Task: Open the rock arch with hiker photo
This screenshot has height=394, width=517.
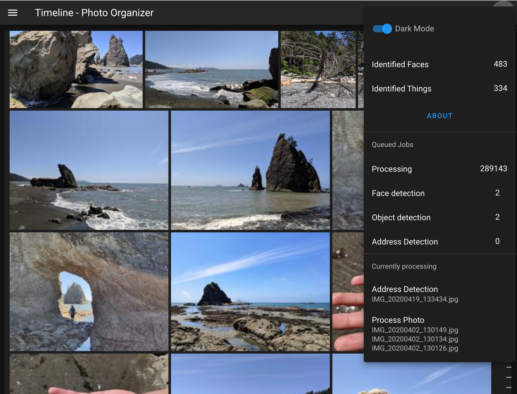Action: point(89,292)
